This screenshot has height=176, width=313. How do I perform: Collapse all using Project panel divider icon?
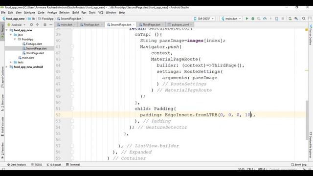[x=37, y=25]
